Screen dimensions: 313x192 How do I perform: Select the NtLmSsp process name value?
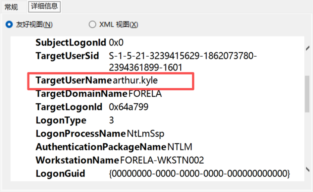pos(146,133)
